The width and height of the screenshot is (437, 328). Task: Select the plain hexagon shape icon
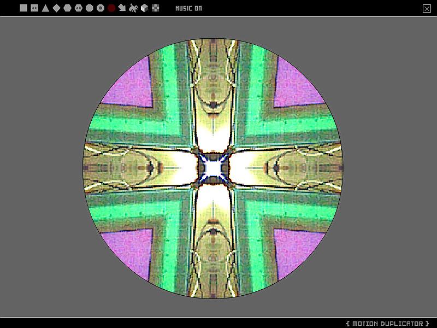point(67,8)
